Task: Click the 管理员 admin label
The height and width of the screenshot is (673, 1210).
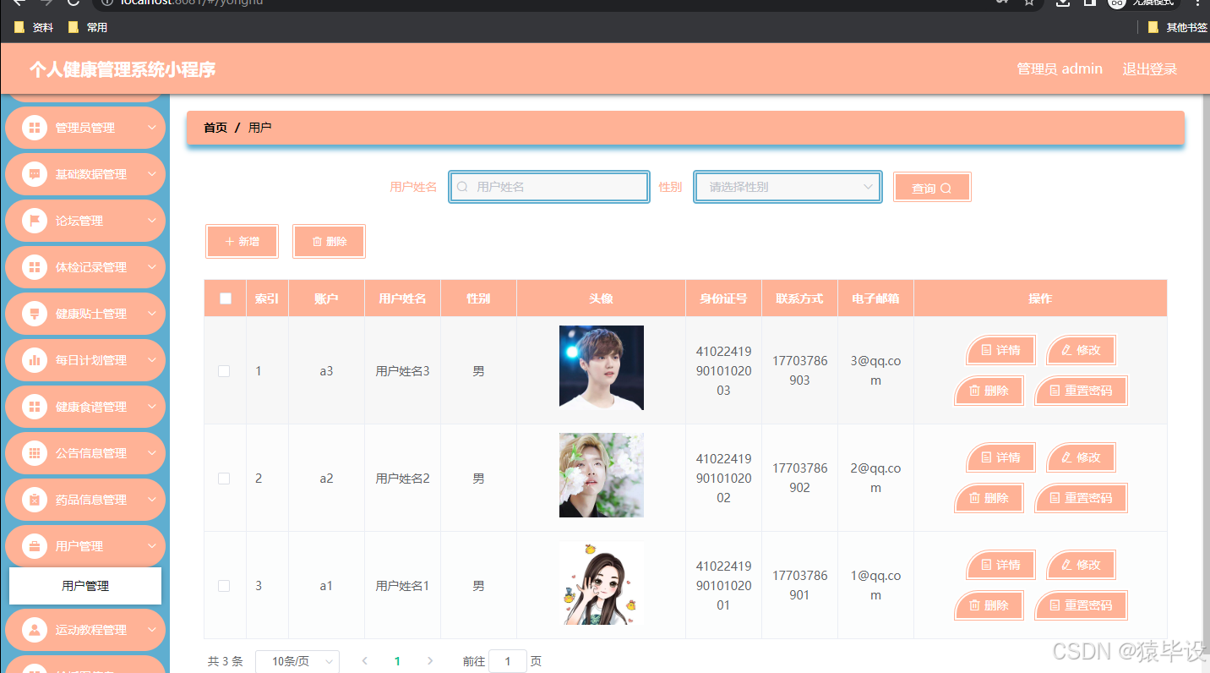Action: [x=1060, y=69]
